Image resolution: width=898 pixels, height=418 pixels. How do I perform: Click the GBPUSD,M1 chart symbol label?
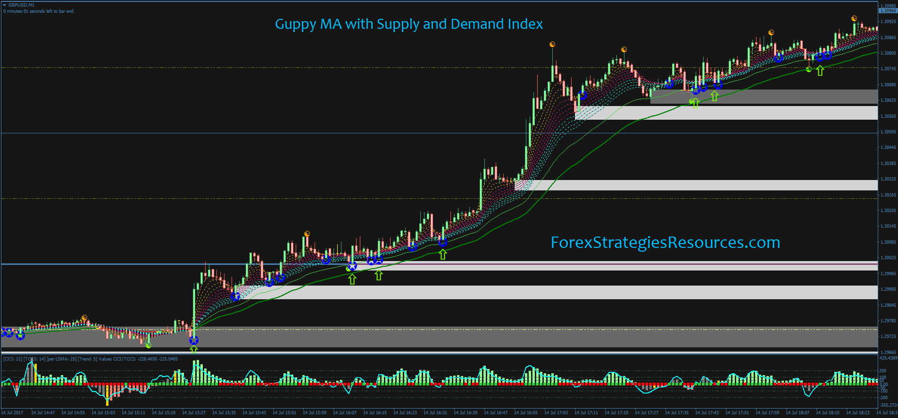(x=21, y=5)
